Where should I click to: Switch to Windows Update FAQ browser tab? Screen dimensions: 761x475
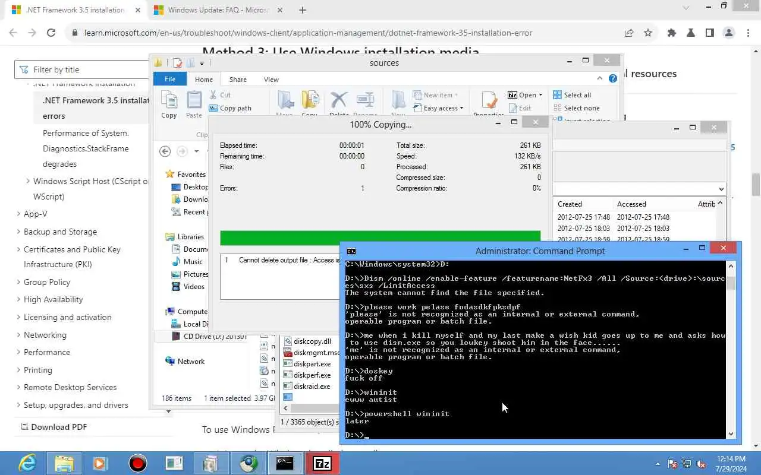218,10
